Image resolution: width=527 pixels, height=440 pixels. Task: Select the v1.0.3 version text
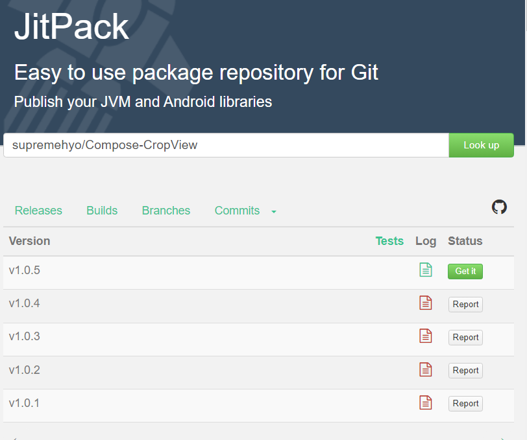pyautogui.click(x=24, y=336)
